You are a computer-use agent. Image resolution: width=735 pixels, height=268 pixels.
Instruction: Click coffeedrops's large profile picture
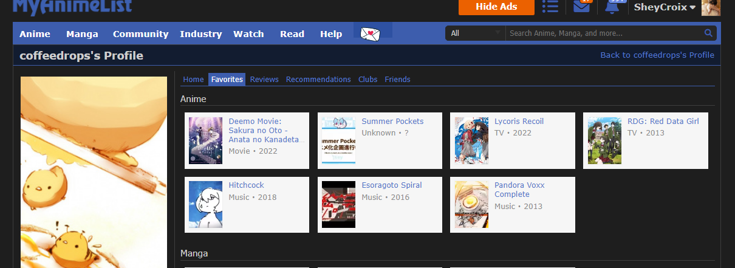coord(94,172)
